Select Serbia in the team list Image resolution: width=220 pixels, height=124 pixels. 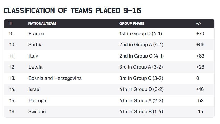point(35,45)
